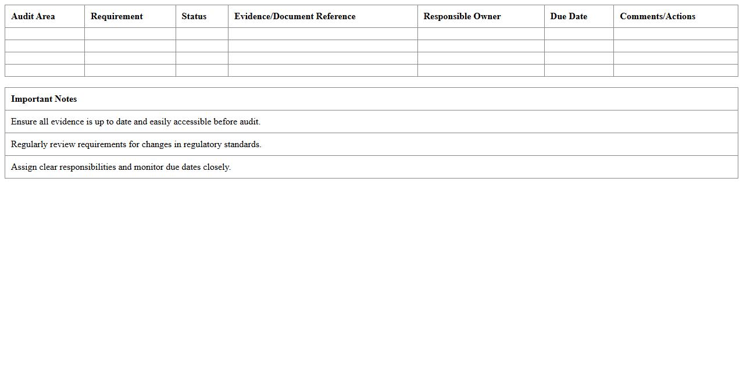Click the first empty Comments/Actions cell
The height and width of the screenshot is (378, 743).
(x=675, y=33)
